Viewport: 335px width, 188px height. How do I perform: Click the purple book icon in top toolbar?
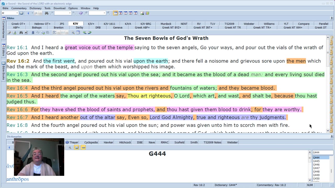pos(81,13)
